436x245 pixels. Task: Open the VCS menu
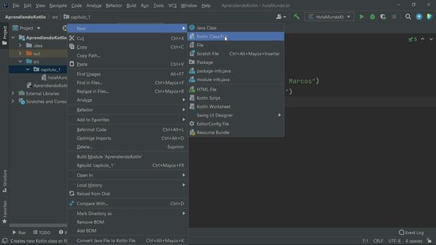(x=172, y=5)
